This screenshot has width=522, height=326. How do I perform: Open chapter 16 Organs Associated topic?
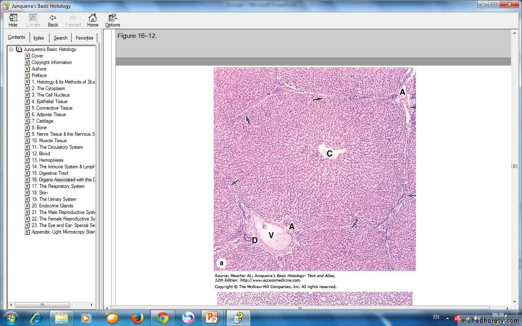click(63, 180)
